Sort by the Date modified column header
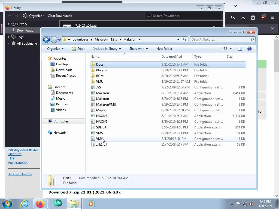The height and width of the screenshot is (209, 279). (172, 57)
